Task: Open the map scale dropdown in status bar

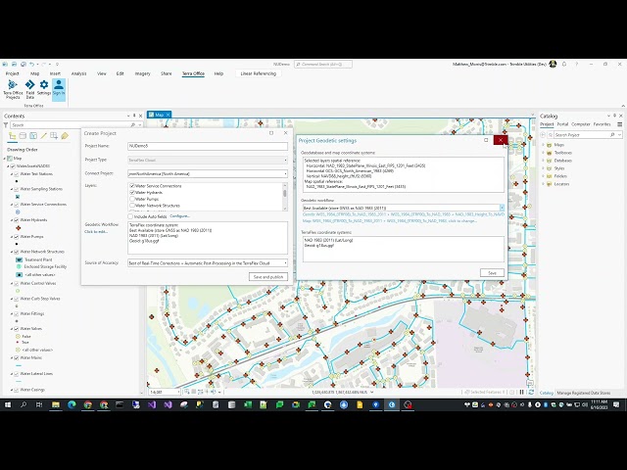Action: pyautogui.click(x=177, y=392)
